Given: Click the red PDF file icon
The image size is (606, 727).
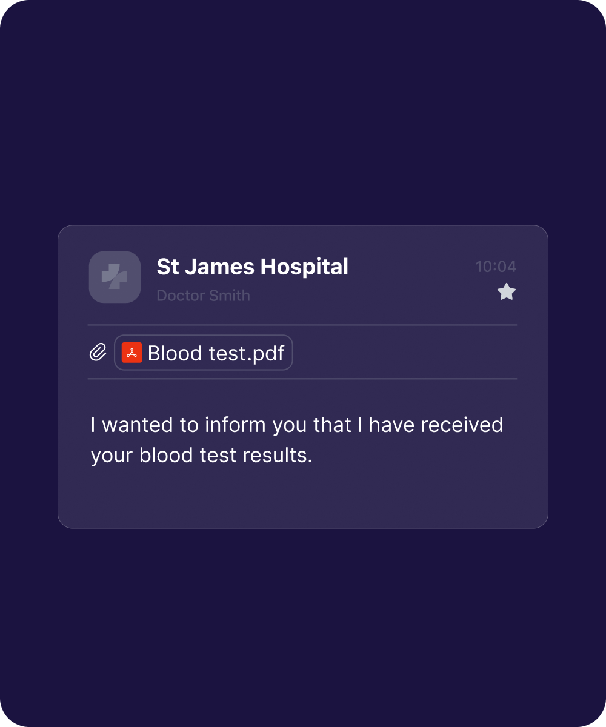Looking at the screenshot, I should 132,353.
